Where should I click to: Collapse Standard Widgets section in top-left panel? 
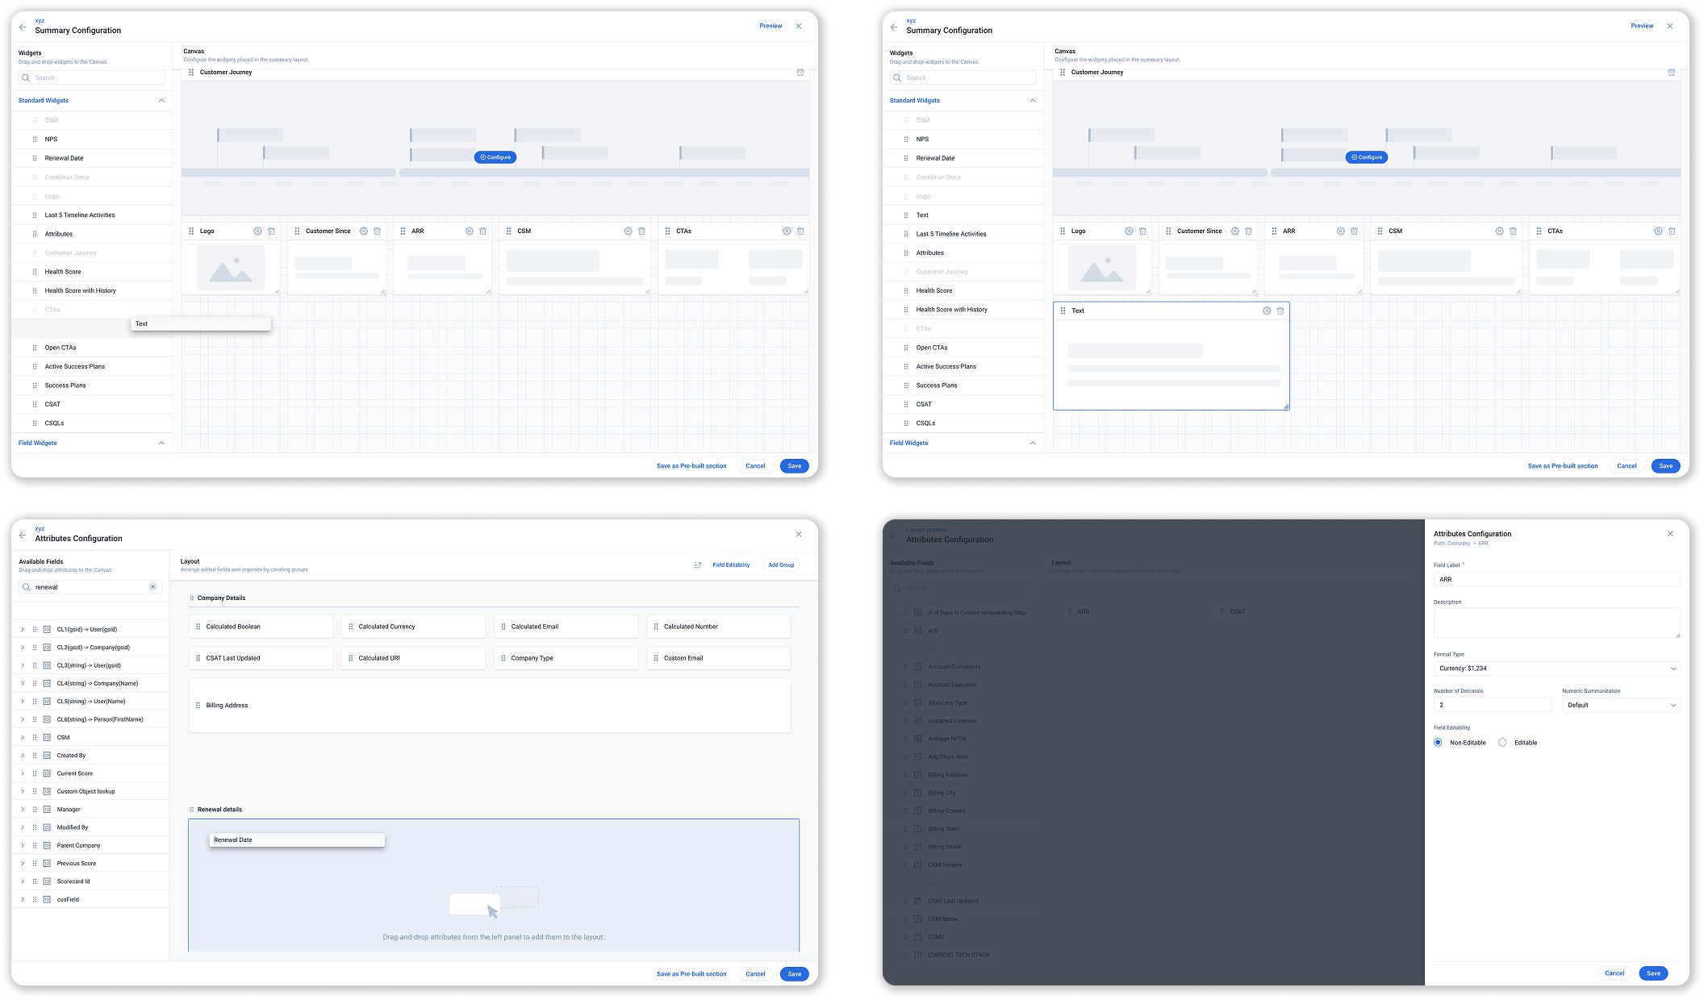click(161, 101)
